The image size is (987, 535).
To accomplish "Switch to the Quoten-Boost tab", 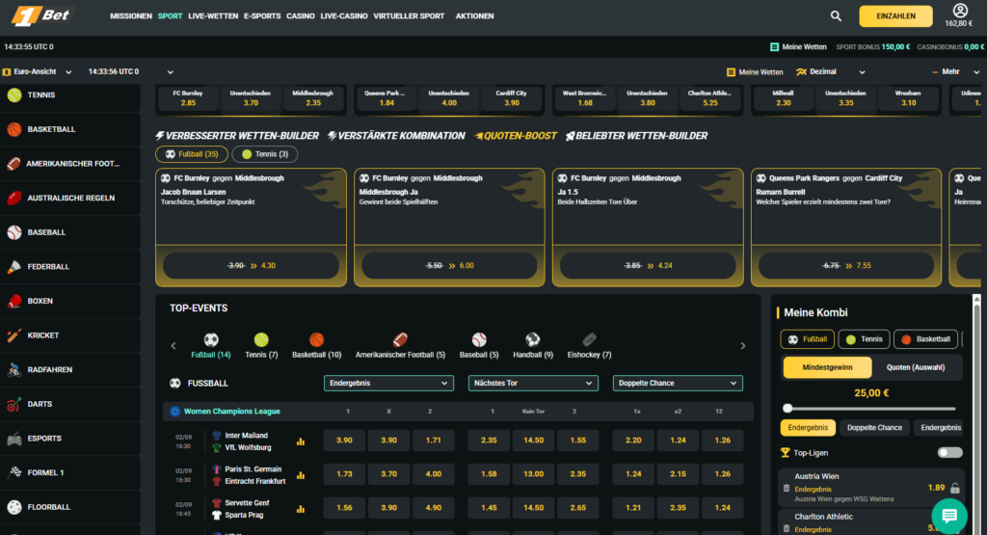I will click(517, 136).
